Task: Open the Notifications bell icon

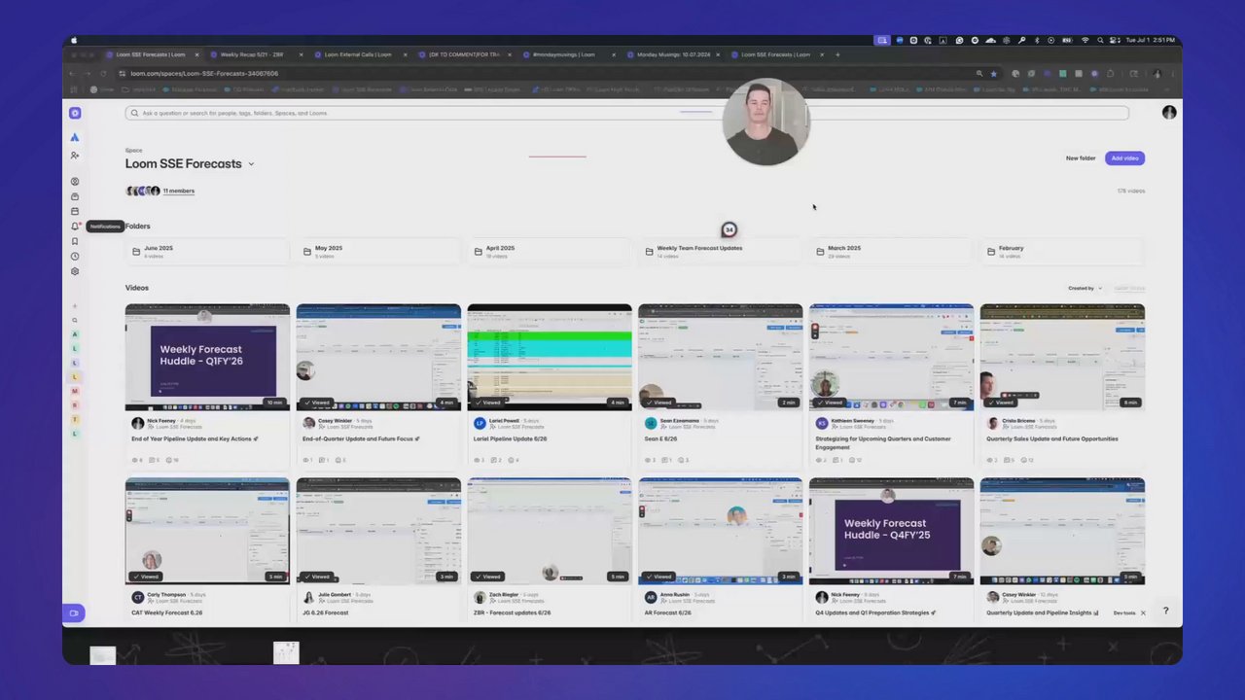Action: [75, 227]
